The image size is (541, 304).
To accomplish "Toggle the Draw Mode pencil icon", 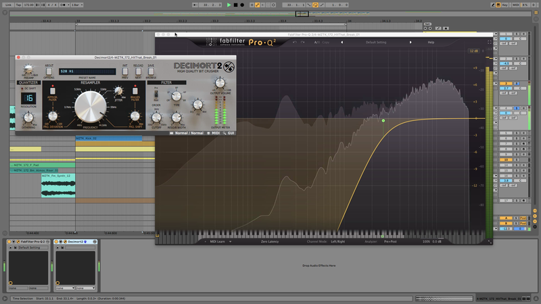I will pyautogui.click(x=493, y=5).
